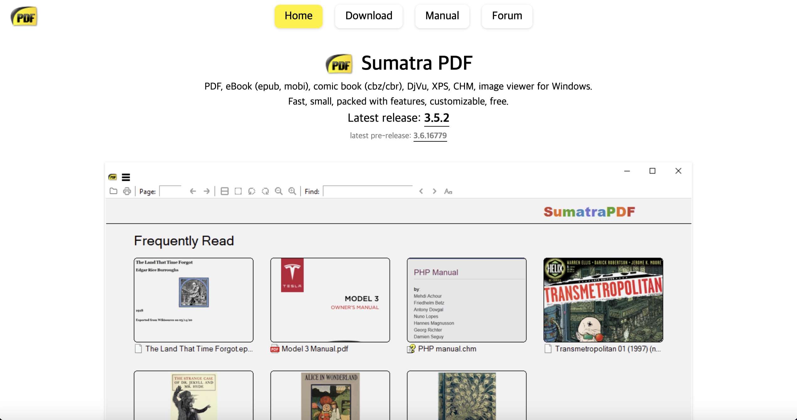Click file icon beside Land That Time Forgot
The width and height of the screenshot is (797, 420).
point(138,349)
